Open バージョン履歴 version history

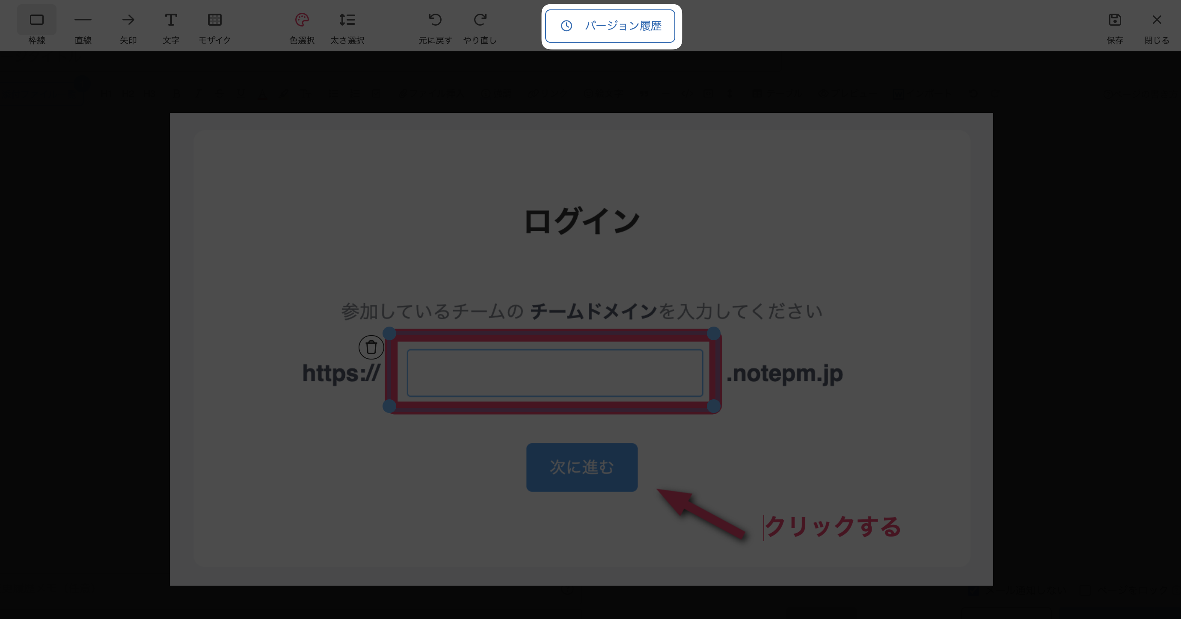coord(610,26)
